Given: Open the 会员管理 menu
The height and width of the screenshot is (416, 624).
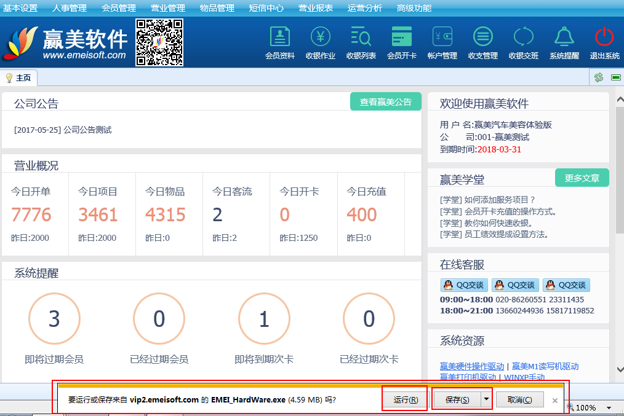Looking at the screenshot, I should (119, 8).
